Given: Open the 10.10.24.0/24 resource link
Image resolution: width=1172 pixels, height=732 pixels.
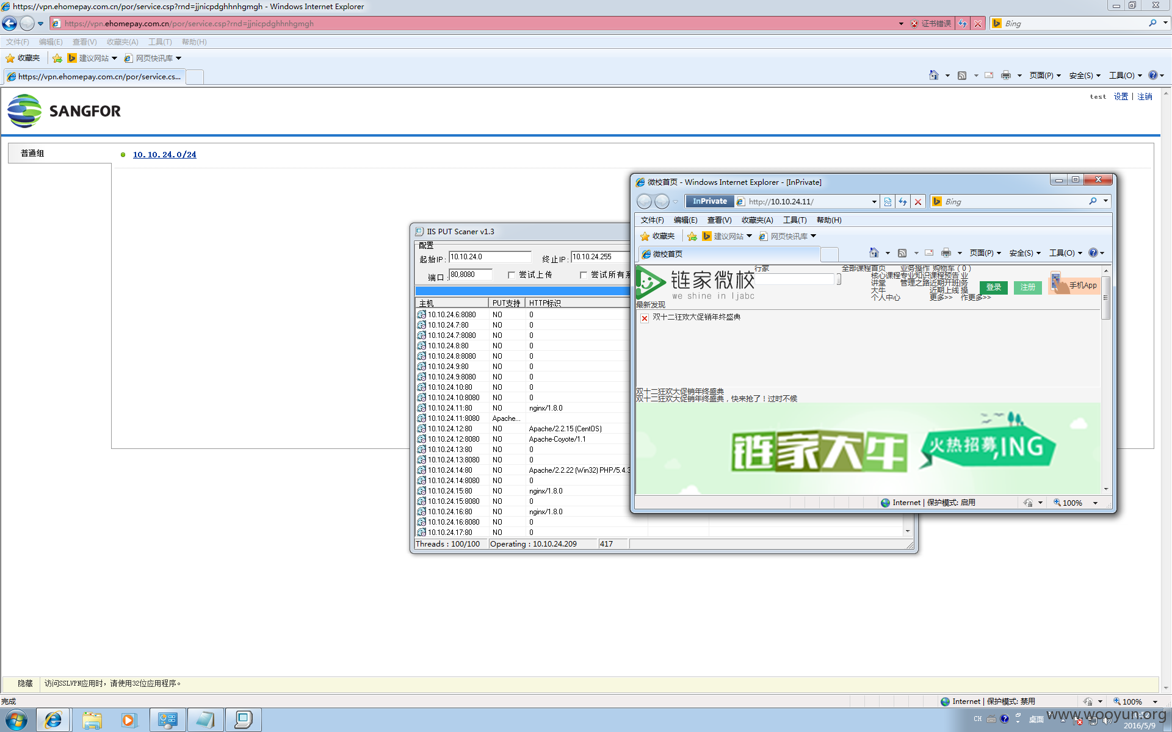Looking at the screenshot, I should point(165,154).
